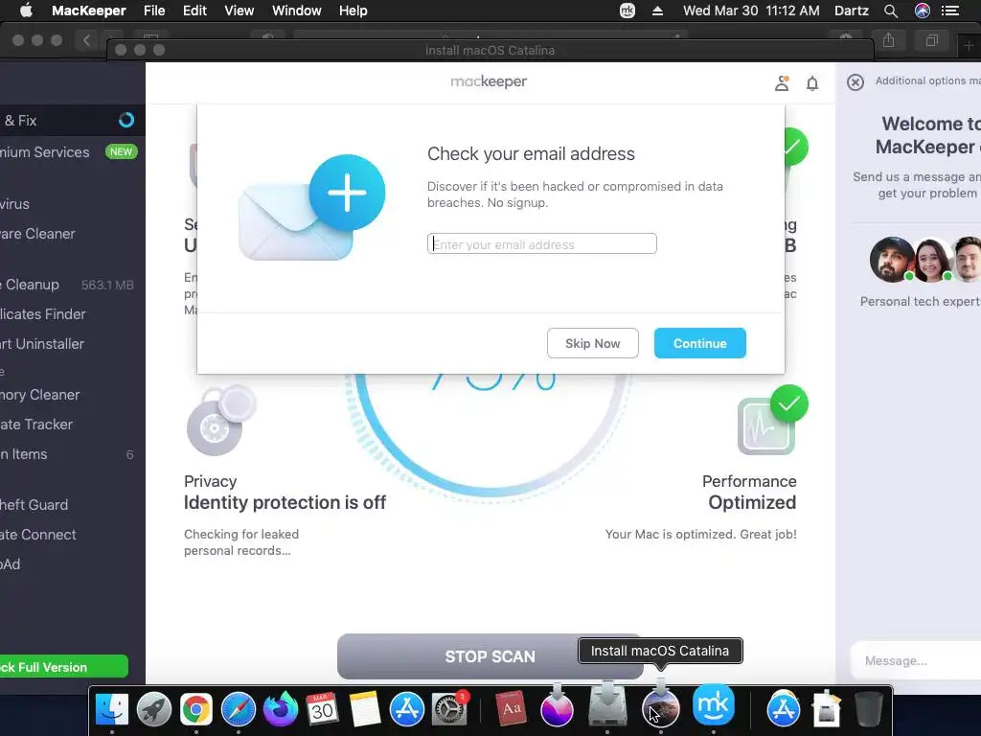Click the chat Message input field
This screenshot has height=736, width=981.
(915, 660)
